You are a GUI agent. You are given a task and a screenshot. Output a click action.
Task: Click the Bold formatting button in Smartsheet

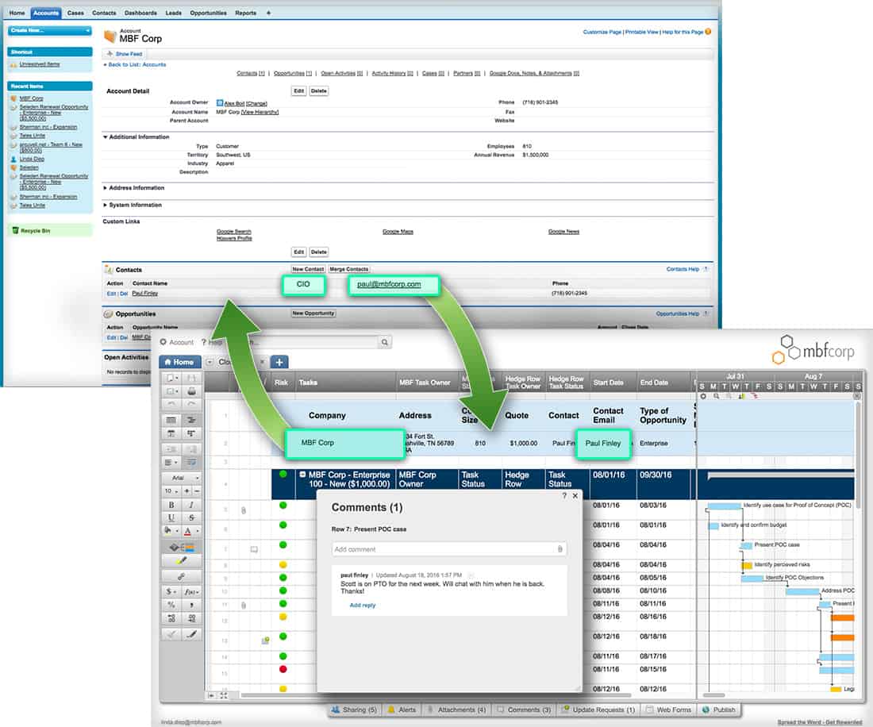pyautogui.click(x=171, y=504)
